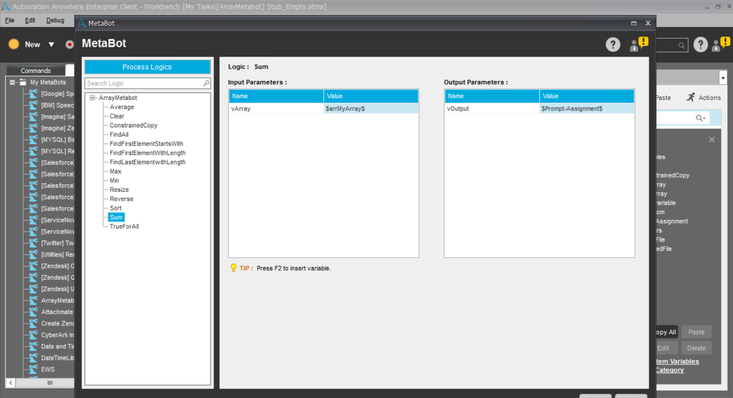This screenshot has height=398, width=733.
Task: Collapse the ArrayMetabot tree node
Action: pos(92,98)
